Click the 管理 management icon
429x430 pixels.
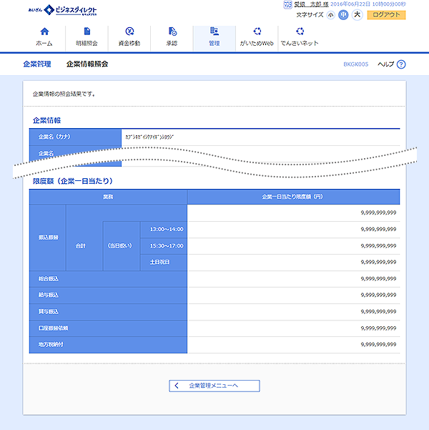pos(214,31)
